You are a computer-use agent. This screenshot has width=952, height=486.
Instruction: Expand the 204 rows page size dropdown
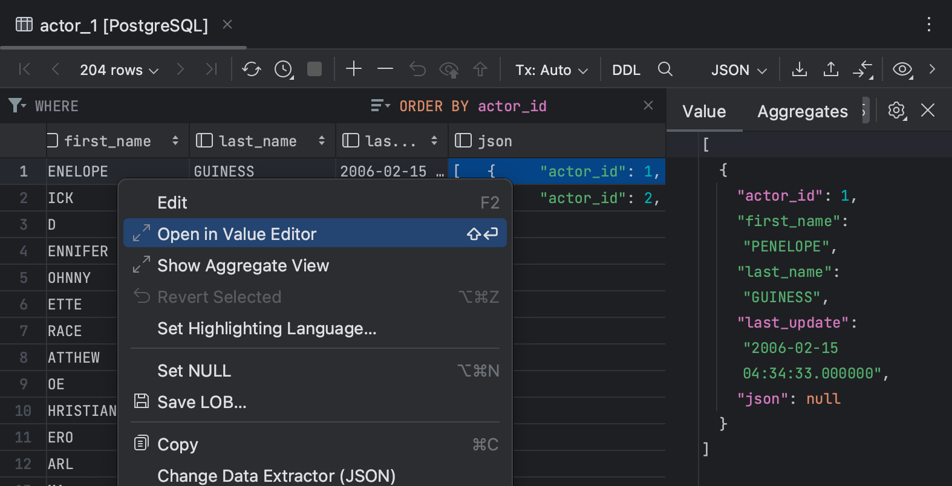(x=119, y=70)
